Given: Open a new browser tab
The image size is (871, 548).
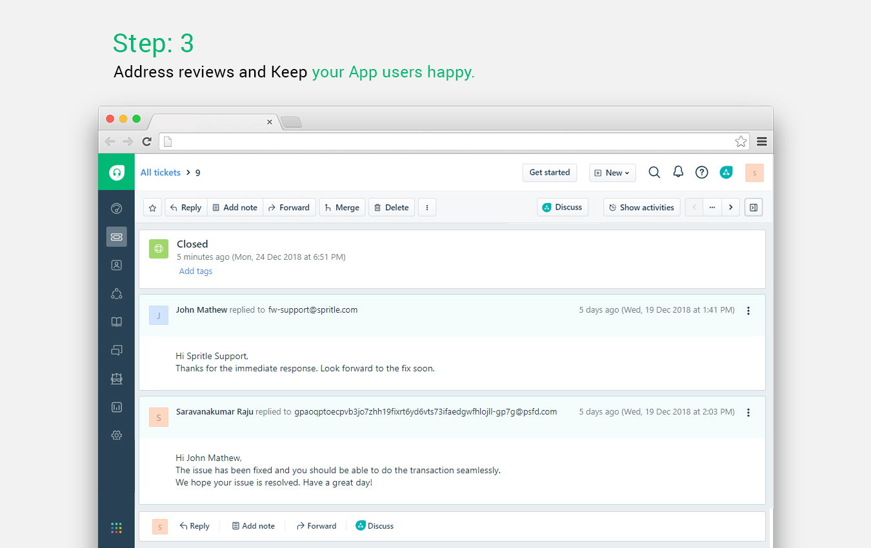Looking at the screenshot, I should pyautogui.click(x=292, y=122).
